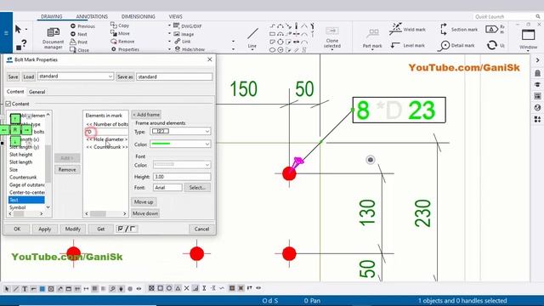Go to Next drawing
The image size is (544, 306).
click(79, 34)
